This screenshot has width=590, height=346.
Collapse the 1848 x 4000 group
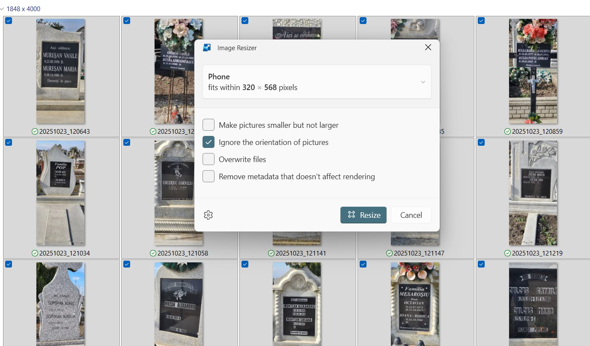pyautogui.click(x=3, y=9)
